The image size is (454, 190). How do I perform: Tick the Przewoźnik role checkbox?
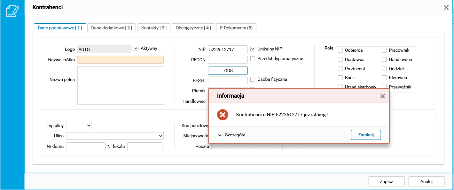point(384,87)
